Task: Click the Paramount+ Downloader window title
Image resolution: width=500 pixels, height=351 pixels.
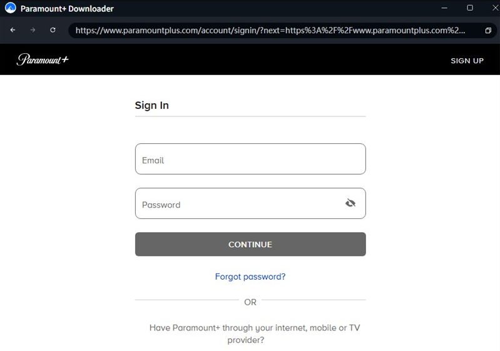Action: [67, 9]
